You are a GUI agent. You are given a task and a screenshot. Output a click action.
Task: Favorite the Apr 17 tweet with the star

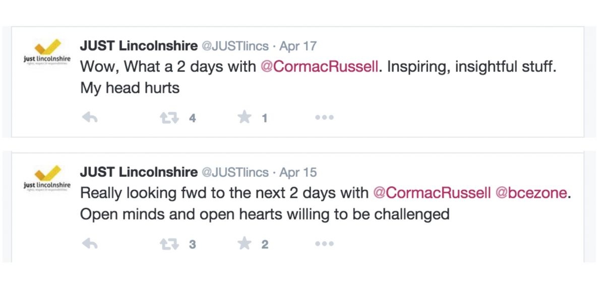(x=245, y=117)
